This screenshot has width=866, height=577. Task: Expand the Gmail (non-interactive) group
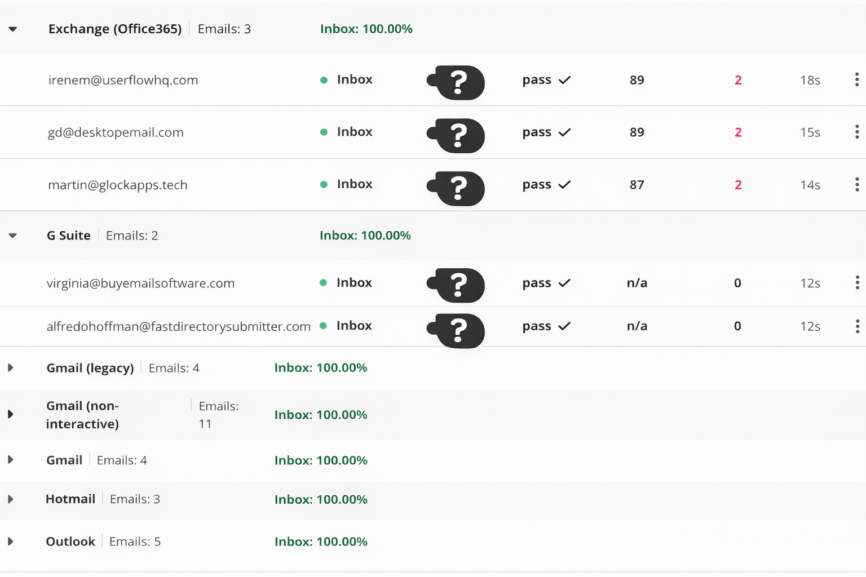[11, 414]
